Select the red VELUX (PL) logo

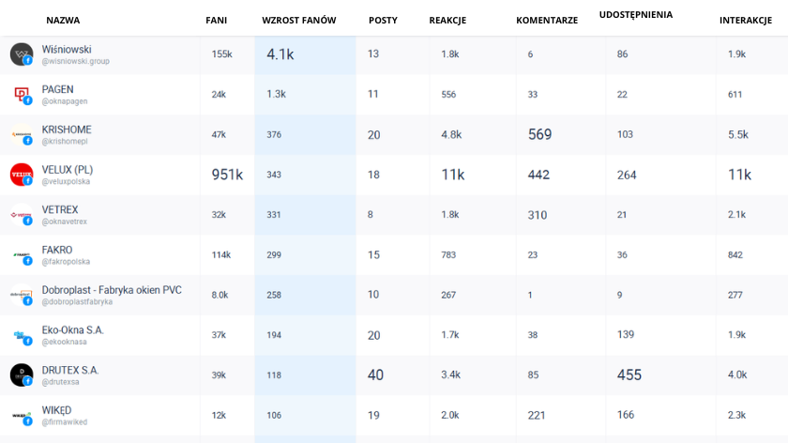(22, 175)
